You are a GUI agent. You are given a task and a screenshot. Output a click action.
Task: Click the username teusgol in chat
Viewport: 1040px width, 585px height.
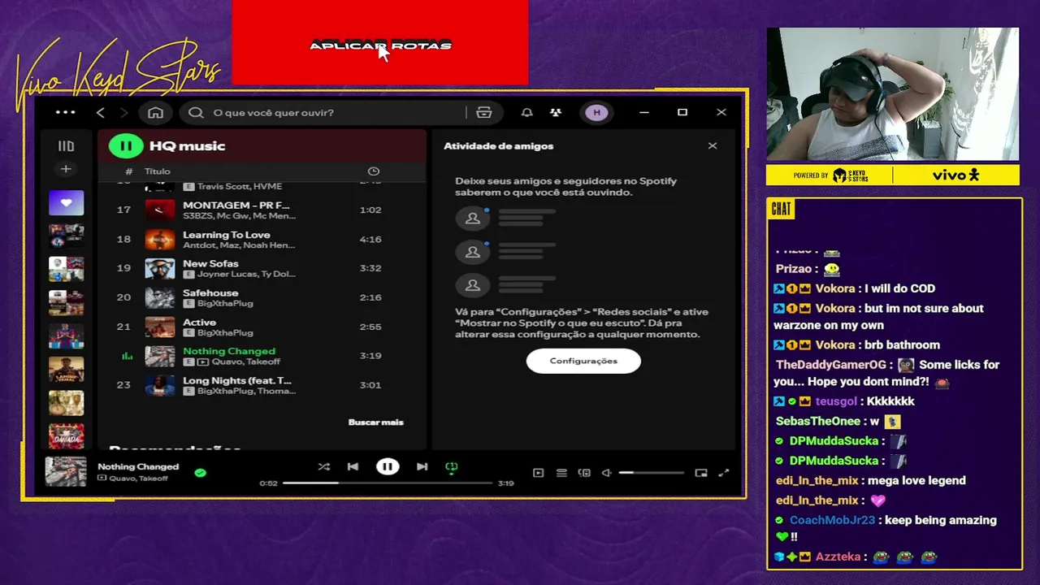(x=836, y=401)
